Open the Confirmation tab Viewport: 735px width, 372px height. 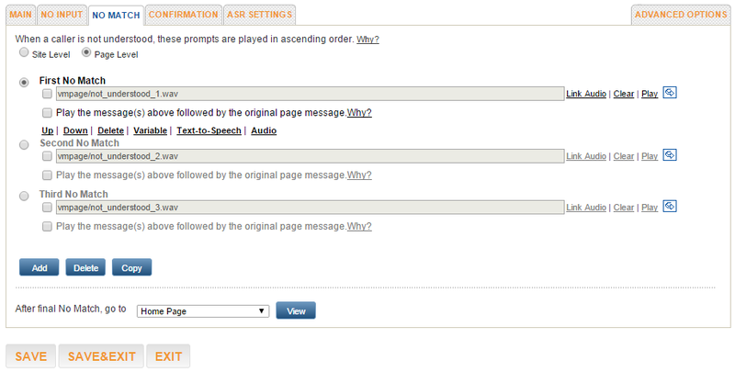click(184, 15)
